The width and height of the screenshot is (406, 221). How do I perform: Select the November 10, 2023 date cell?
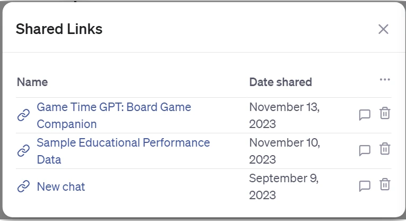(x=284, y=151)
